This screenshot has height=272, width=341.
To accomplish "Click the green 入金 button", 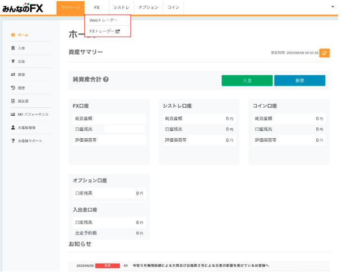I will (247, 80).
